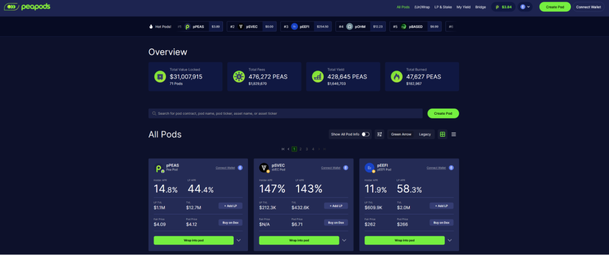Click Buy on Dex on pPEAS card
Image resolution: width=609 pixels, height=255 pixels.
click(230, 223)
